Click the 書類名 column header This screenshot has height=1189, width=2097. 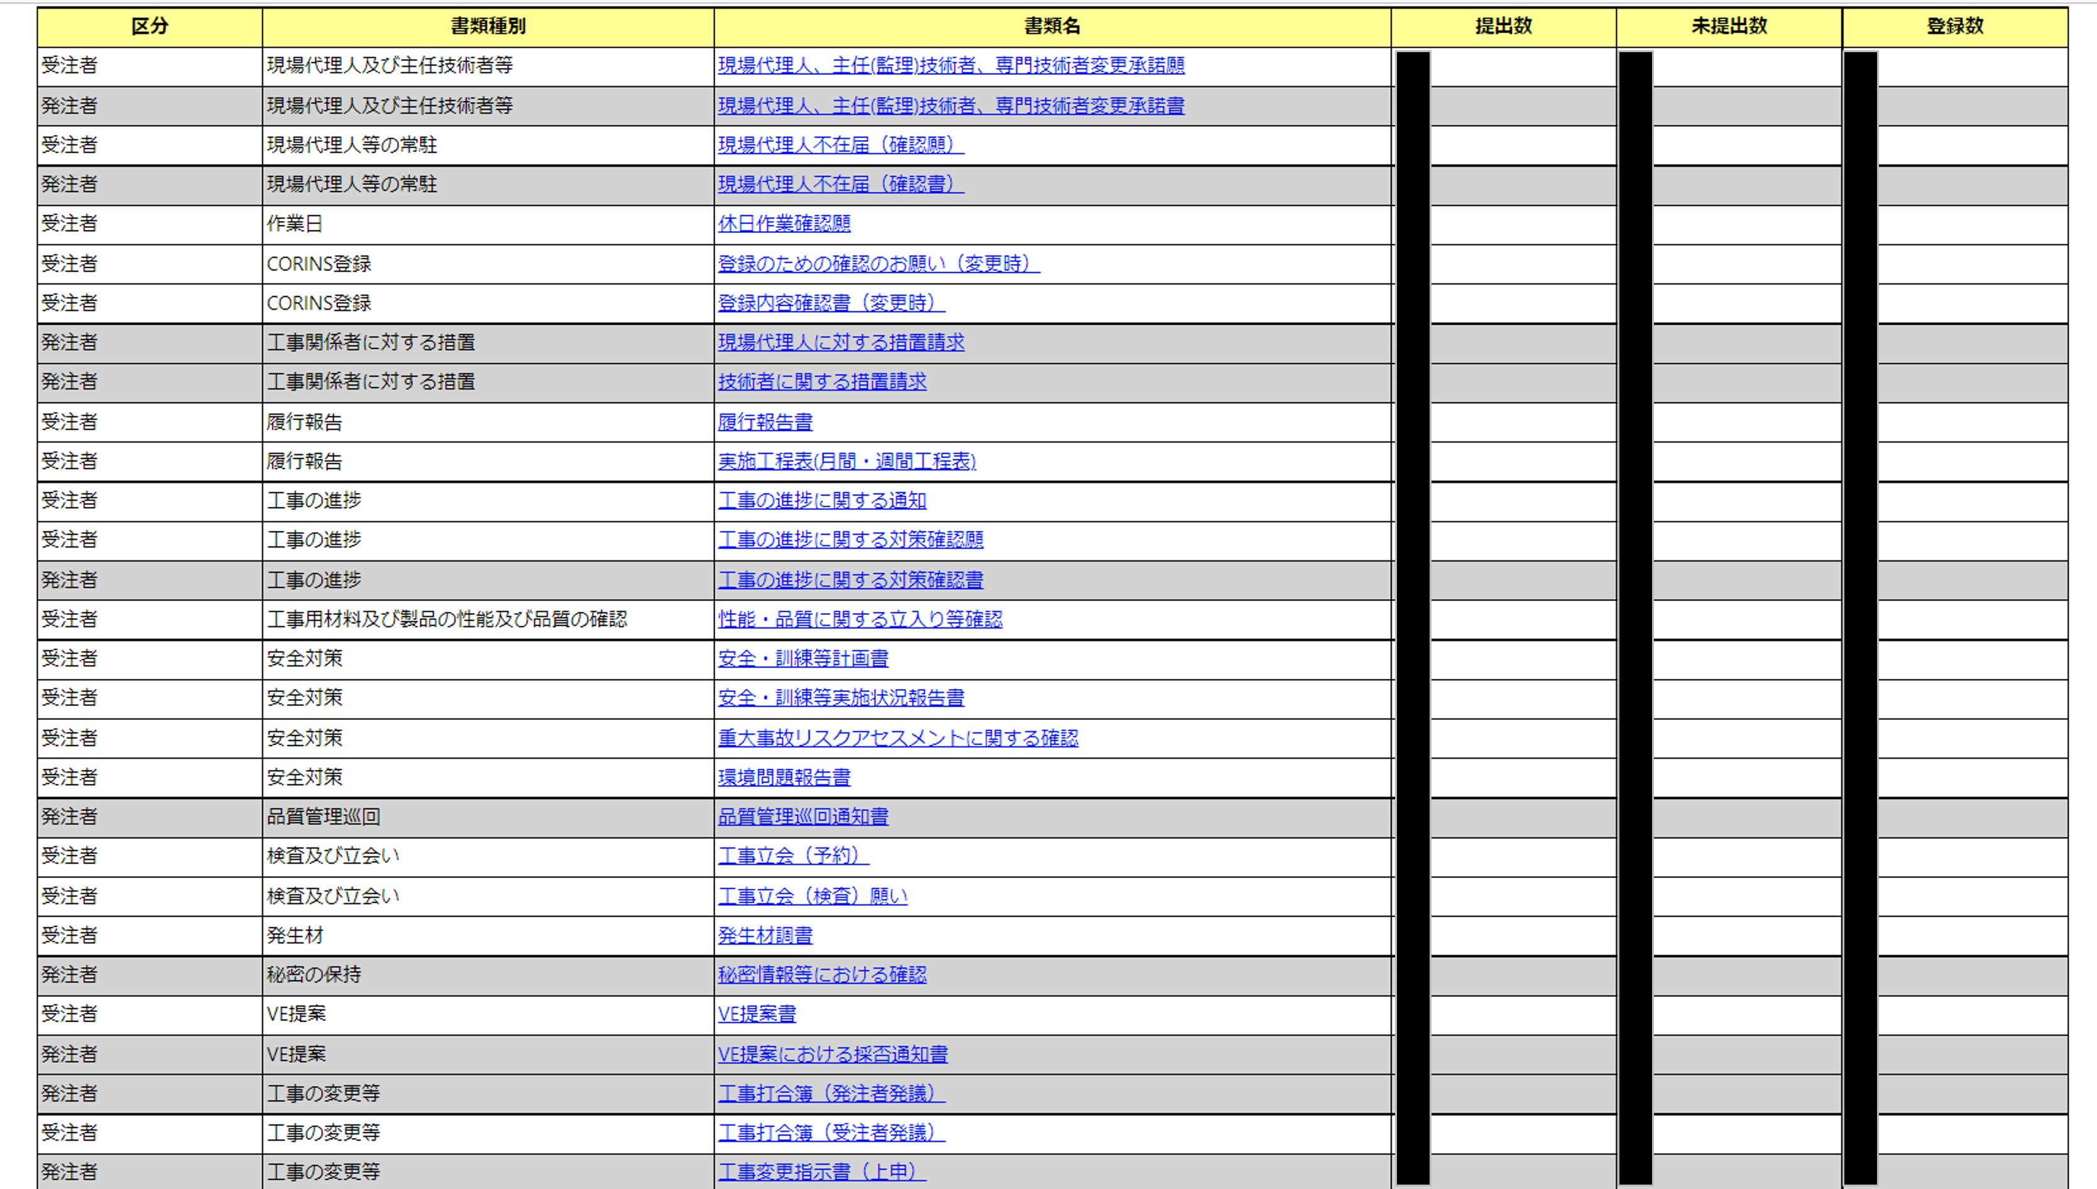(x=1053, y=26)
